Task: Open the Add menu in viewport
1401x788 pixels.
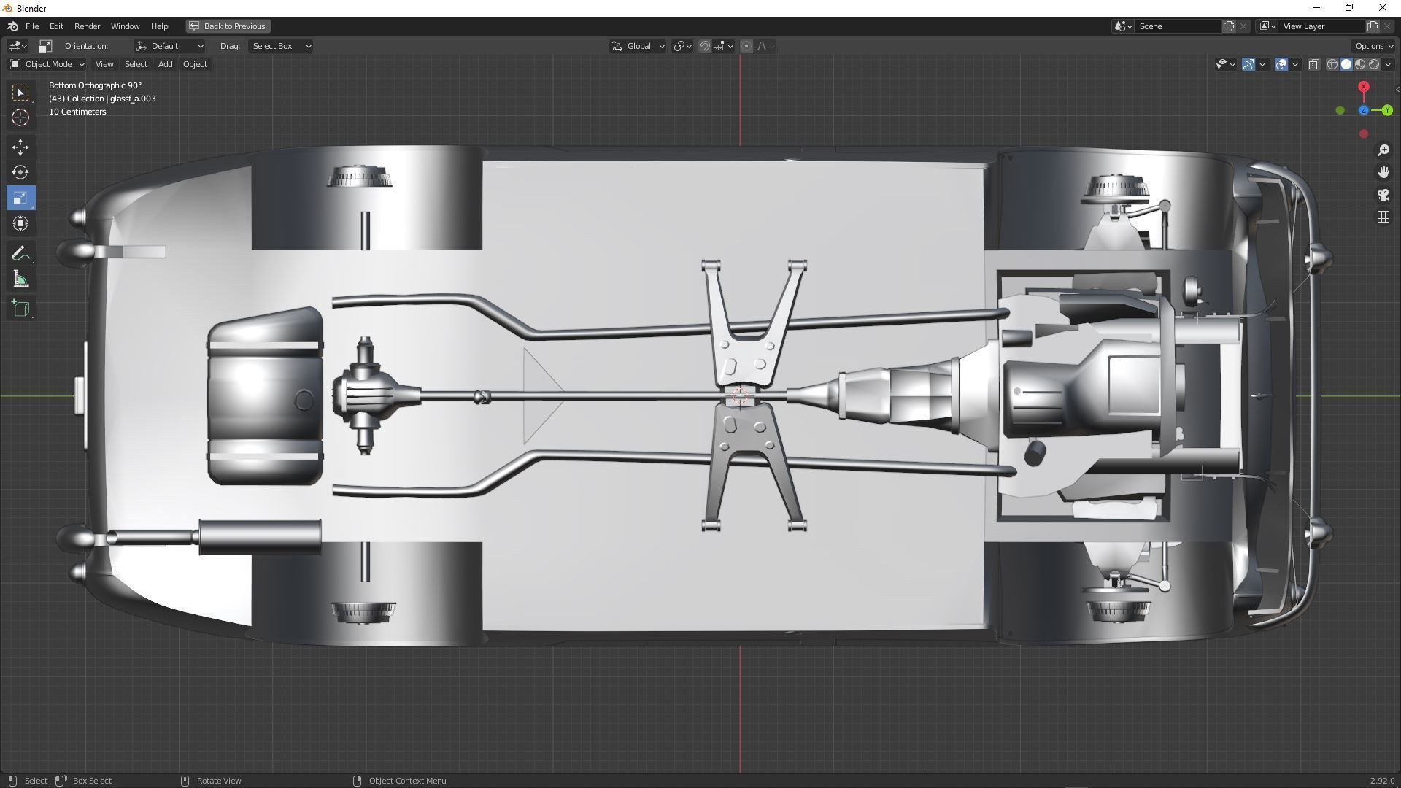Action: (165, 64)
